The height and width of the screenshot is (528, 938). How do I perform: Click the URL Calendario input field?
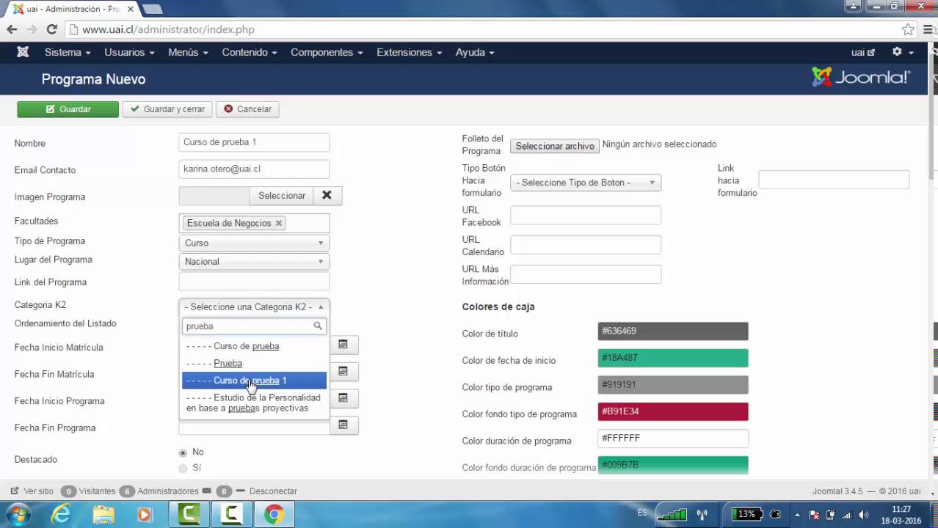tap(586, 245)
